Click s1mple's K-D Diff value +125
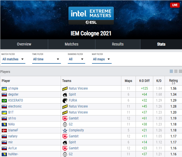Image resolution: width=182 pixels, height=157 pixels. 144,88
